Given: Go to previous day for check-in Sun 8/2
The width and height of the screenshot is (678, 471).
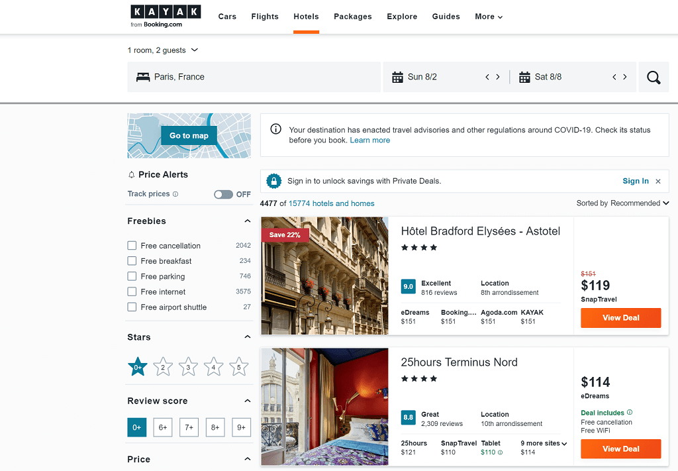Looking at the screenshot, I should pos(487,77).
